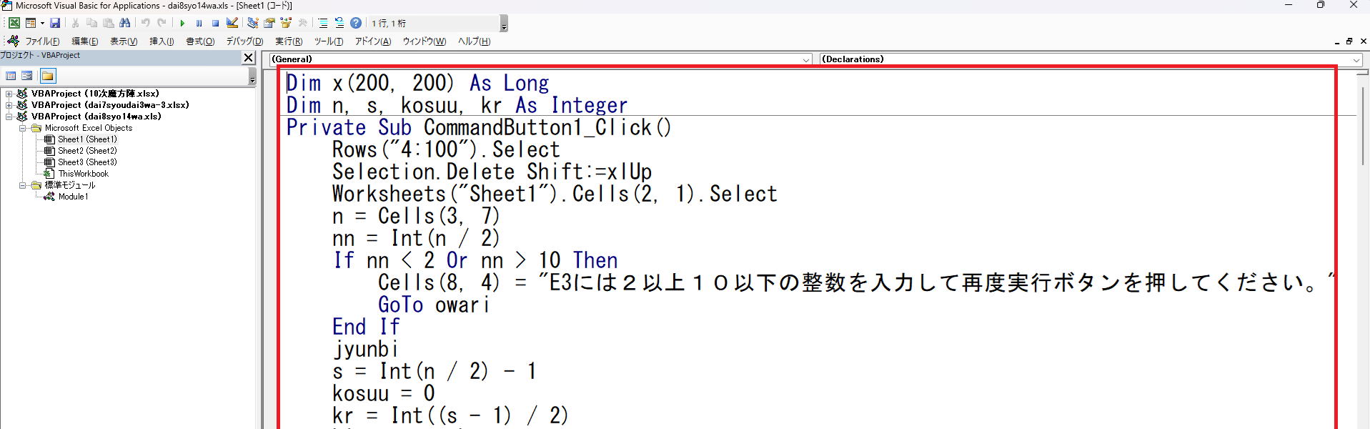Open the デバッグ(D) menu
The width and height of the screenshot is (1370, 429).
coord(244,41)
